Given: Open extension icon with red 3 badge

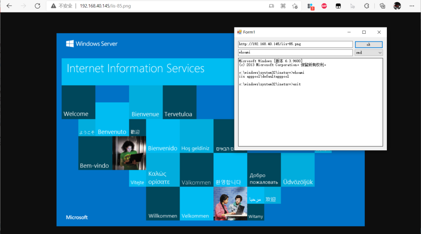Looking at the screenshot, I should [x=310, y=6].
